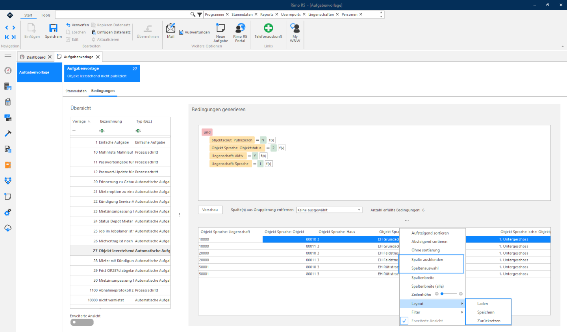
Task: Click the Vorschau button
Action: click(210, 210)
